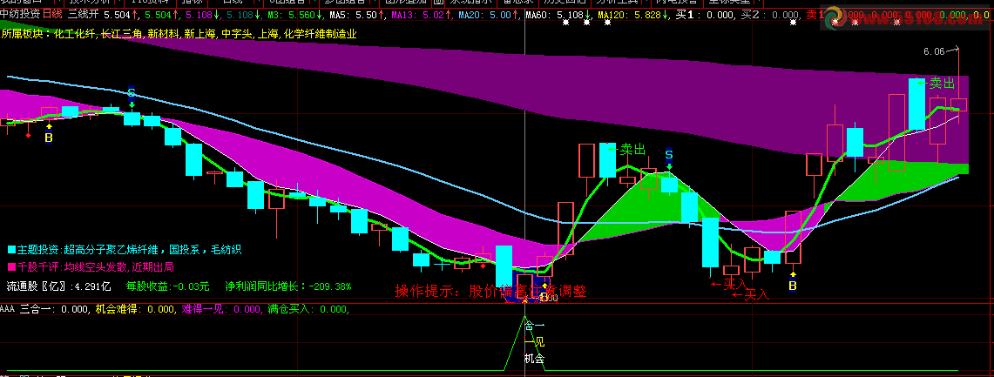Click the 机会 label on the indicator spike
This screenshot has width=994, height=377.
pos(534,359)
